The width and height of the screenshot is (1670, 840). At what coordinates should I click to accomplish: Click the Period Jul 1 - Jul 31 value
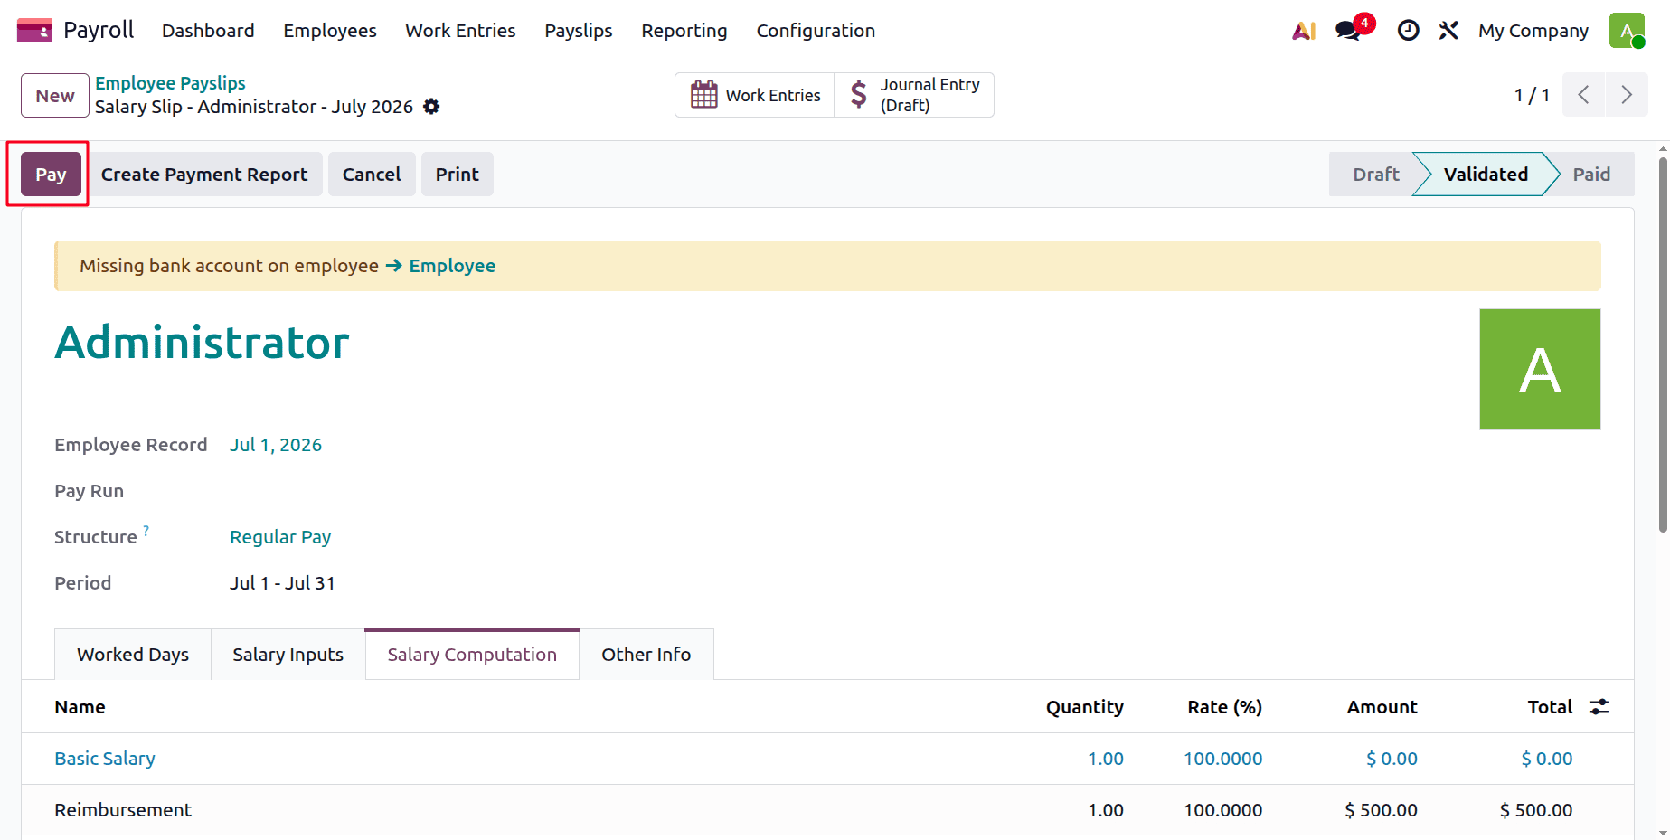[x=282, y=583]
